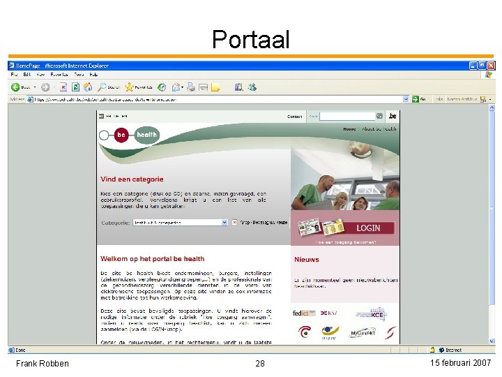Click the Refresh page icon
This screenshot has height=377, width=502.
(75, 87)
